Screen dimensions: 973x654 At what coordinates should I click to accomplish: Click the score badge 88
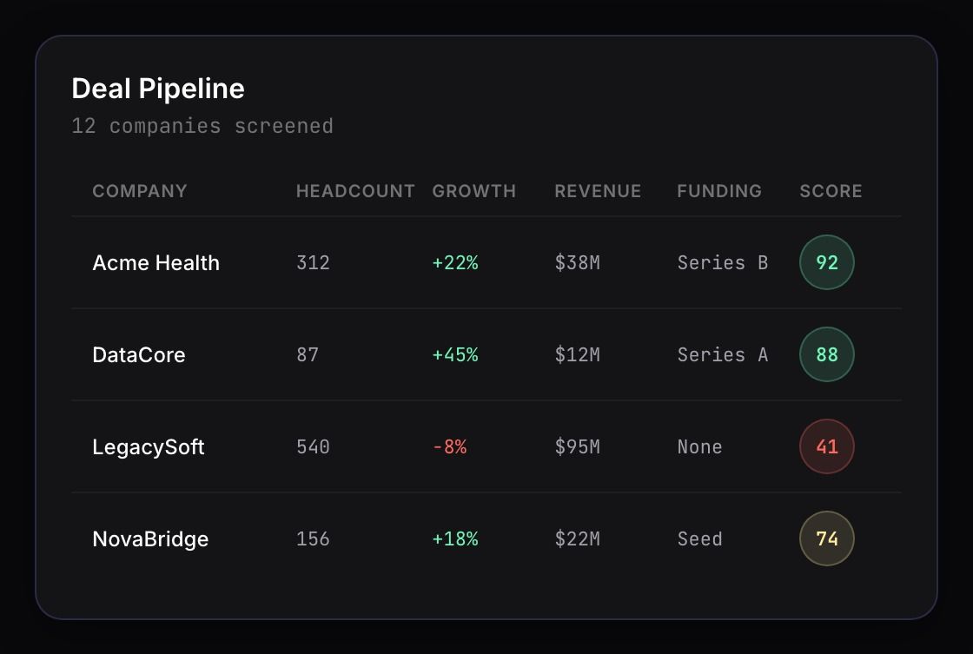[826, 354]
